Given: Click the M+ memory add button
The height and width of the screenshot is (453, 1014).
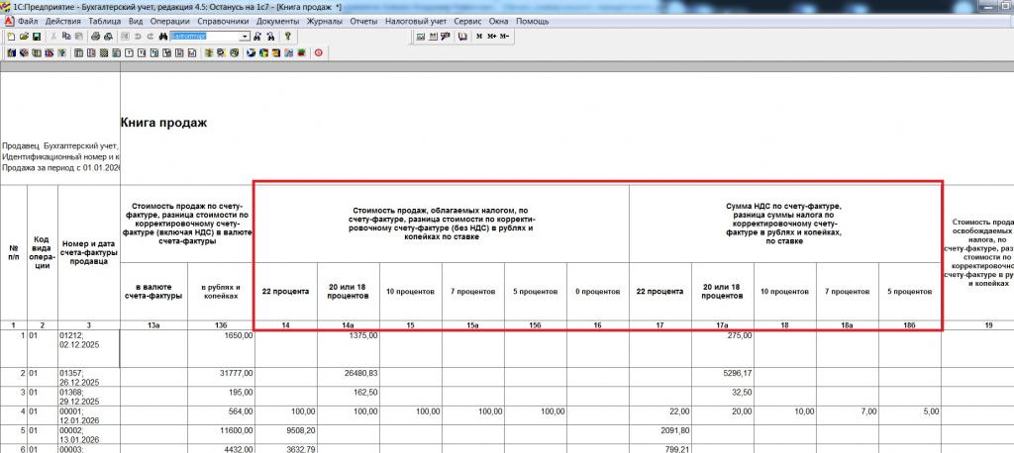Looking at the screenshot, I should point(491,37).
